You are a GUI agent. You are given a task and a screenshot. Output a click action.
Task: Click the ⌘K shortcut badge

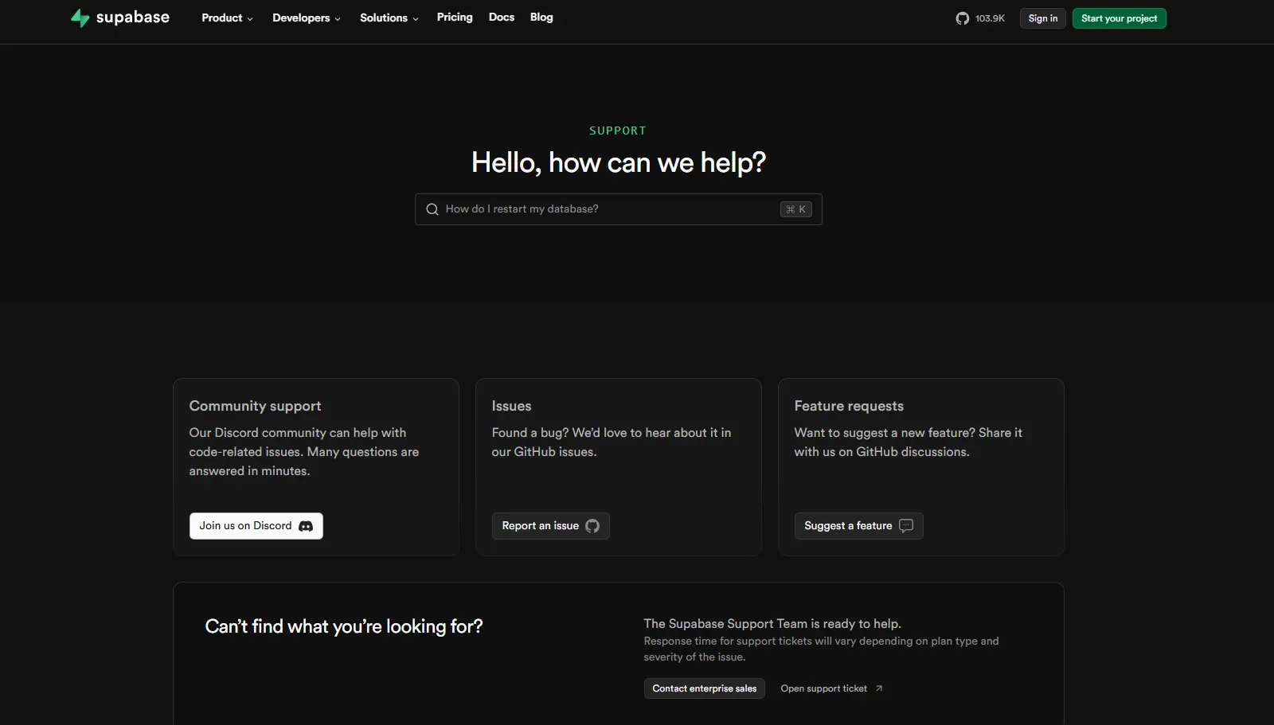(x=795, y=209)
